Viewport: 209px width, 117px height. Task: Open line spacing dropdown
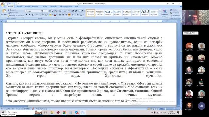point(73,15)
